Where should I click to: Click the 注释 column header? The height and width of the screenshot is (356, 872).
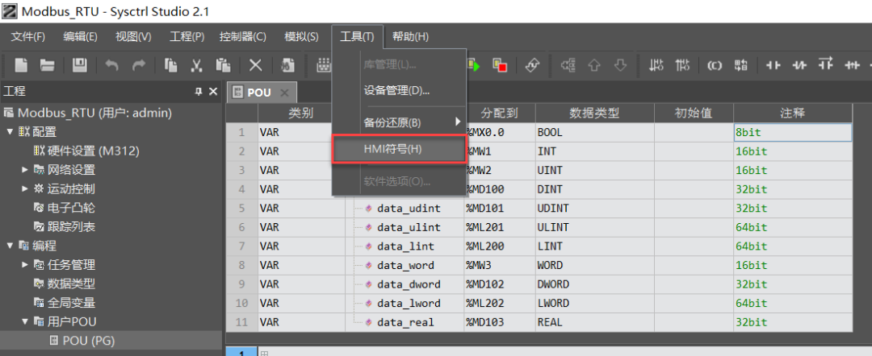793,113
